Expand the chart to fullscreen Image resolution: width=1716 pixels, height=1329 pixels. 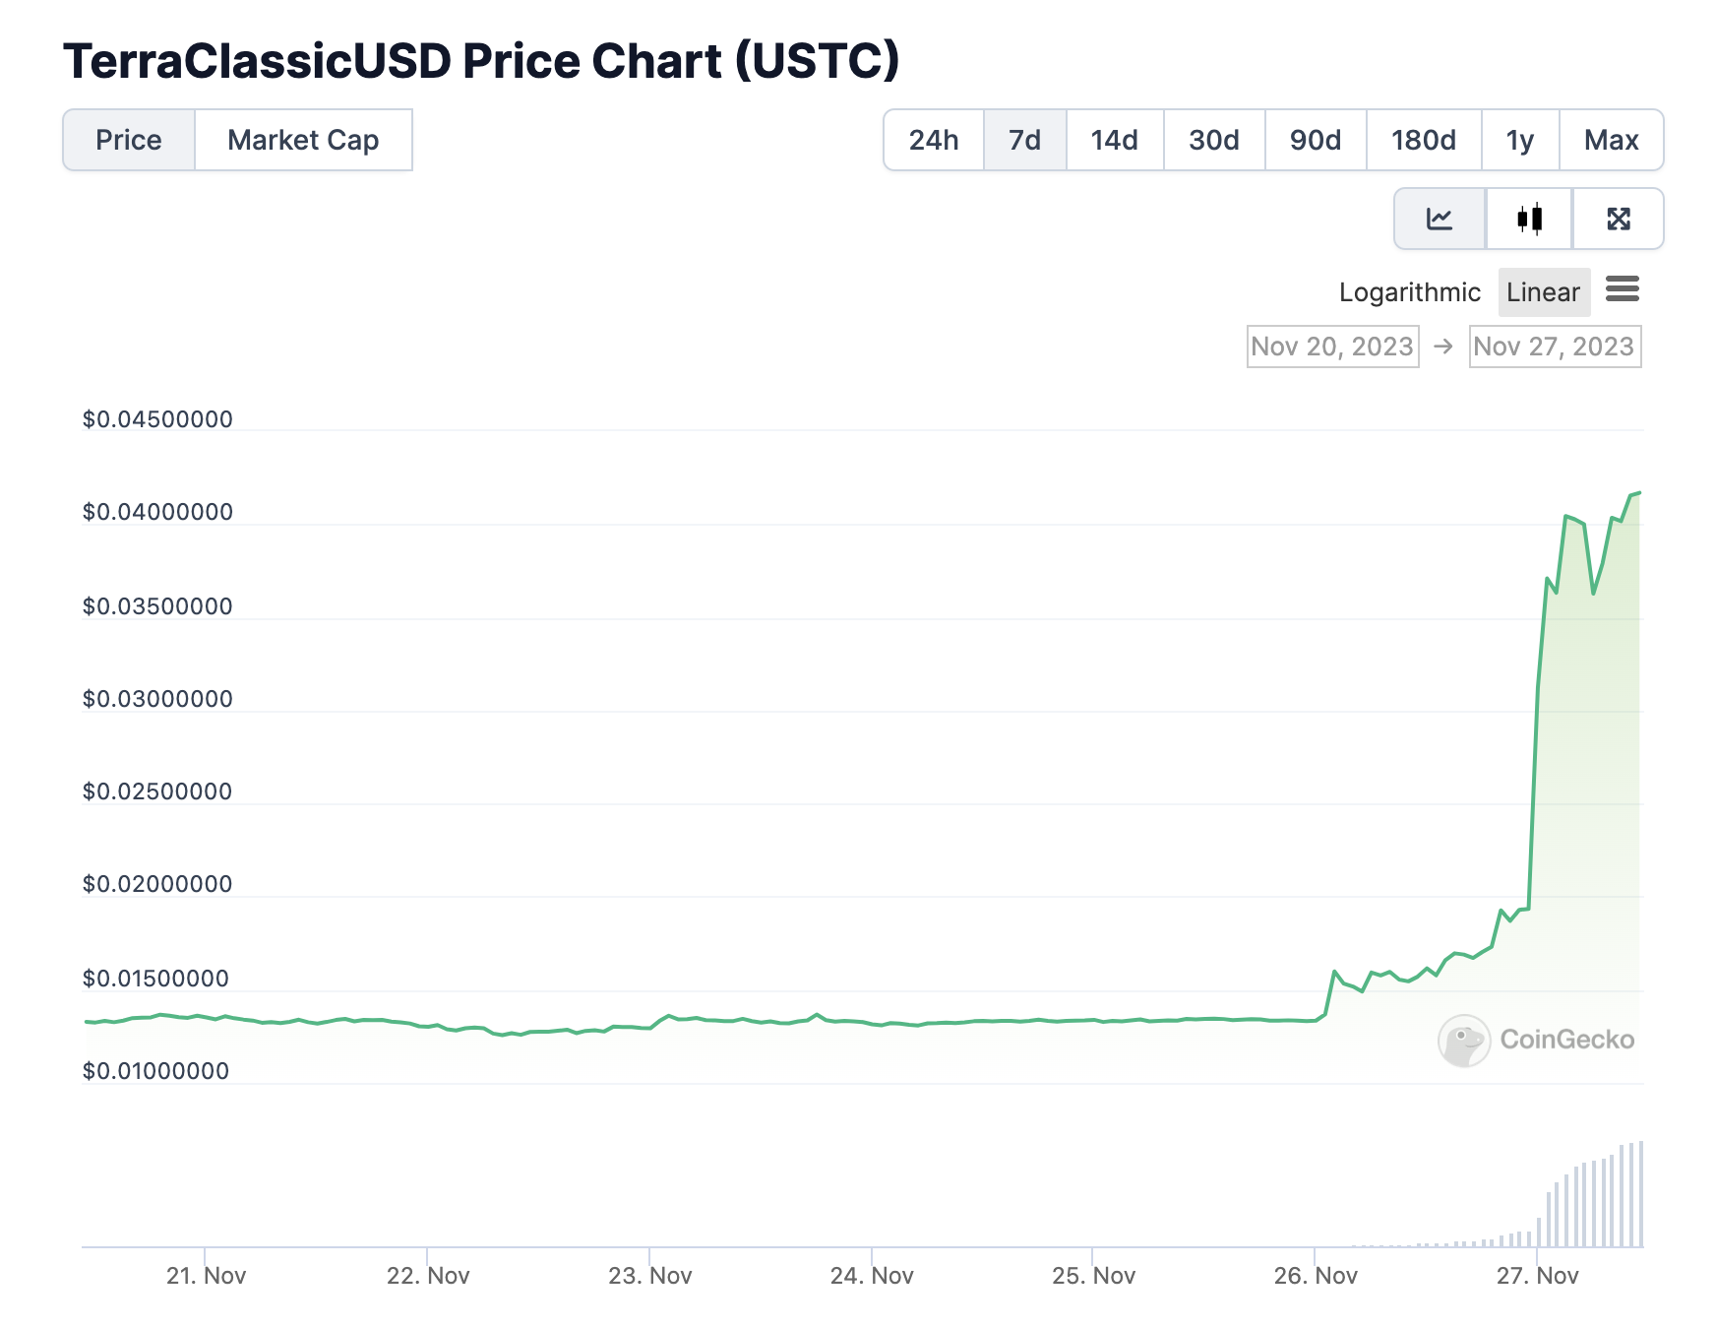(1619, 219)
